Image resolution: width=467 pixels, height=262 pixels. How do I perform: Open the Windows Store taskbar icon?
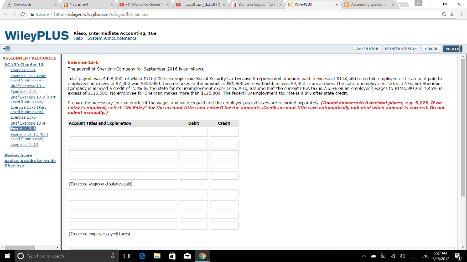[172, 256]
